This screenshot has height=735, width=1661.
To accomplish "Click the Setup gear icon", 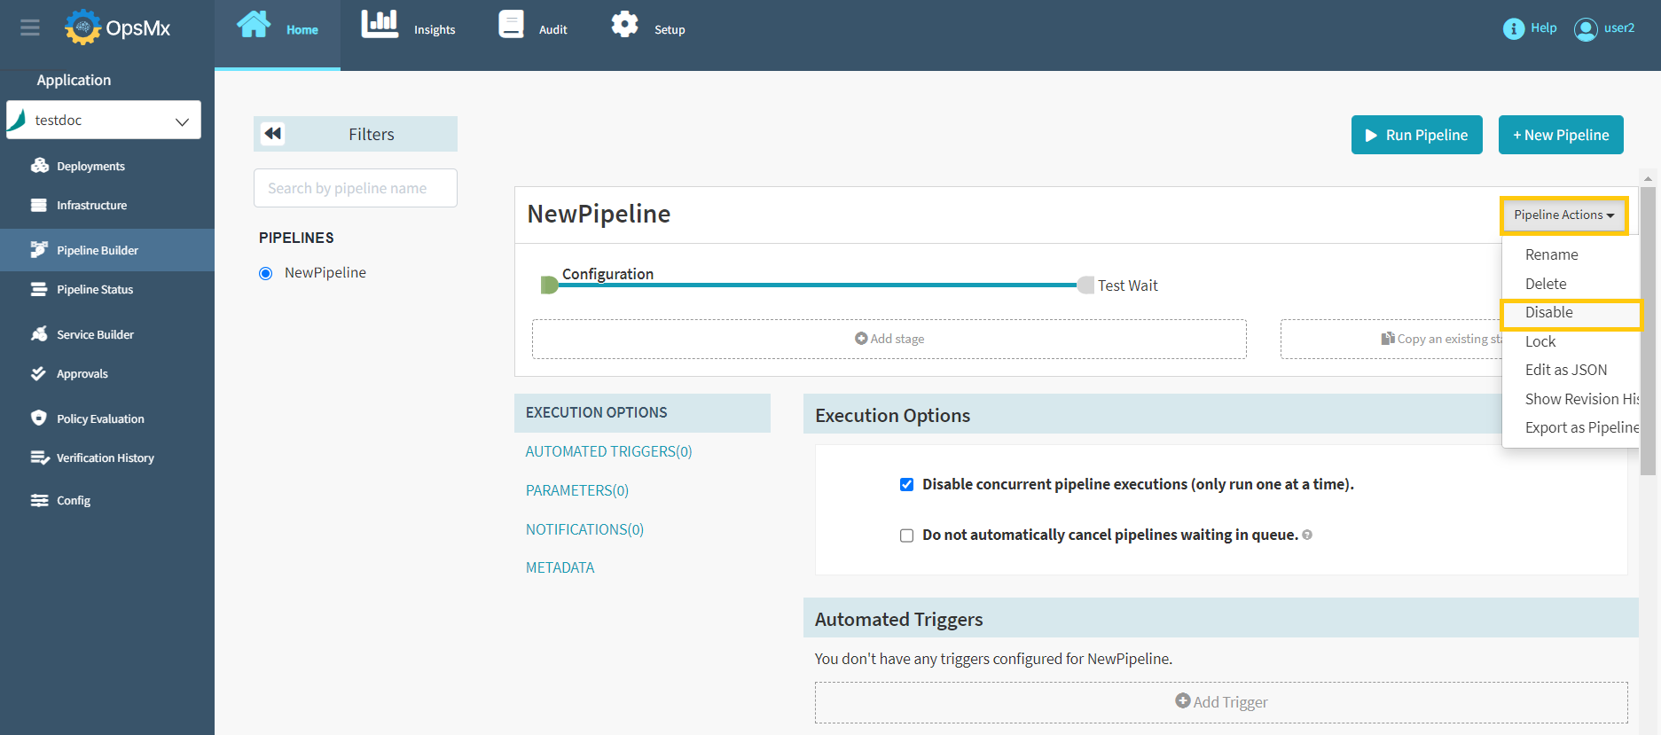I will pos(624,25).
